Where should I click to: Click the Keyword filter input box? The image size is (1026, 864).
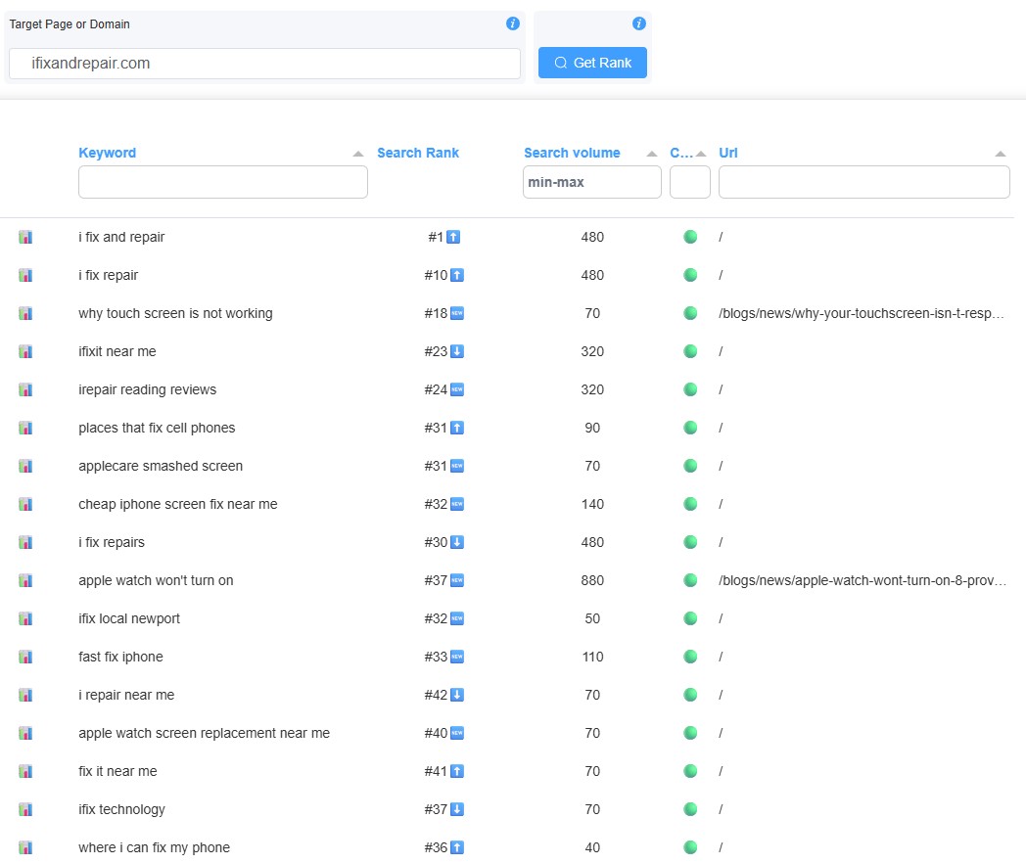click(x=222, y=182)
